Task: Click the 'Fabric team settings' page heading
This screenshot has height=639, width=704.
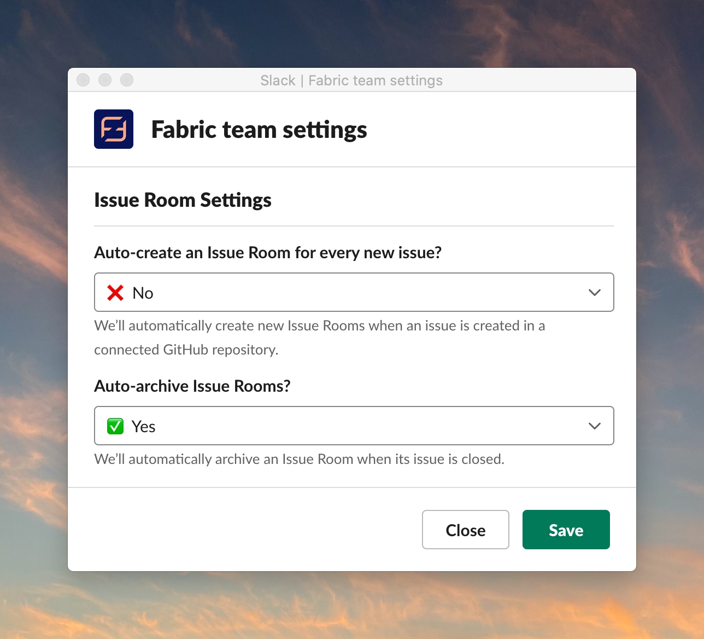Action: 259,130
